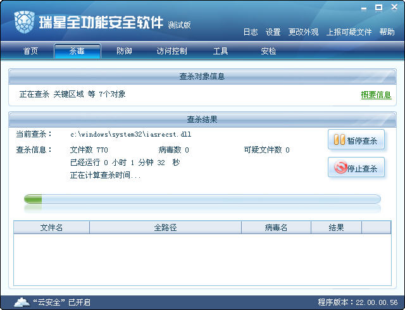The height and width of the screenshot is (310, 405).
Task: Pause scanning with 暂停查杀 button
Action: (356, 140)
